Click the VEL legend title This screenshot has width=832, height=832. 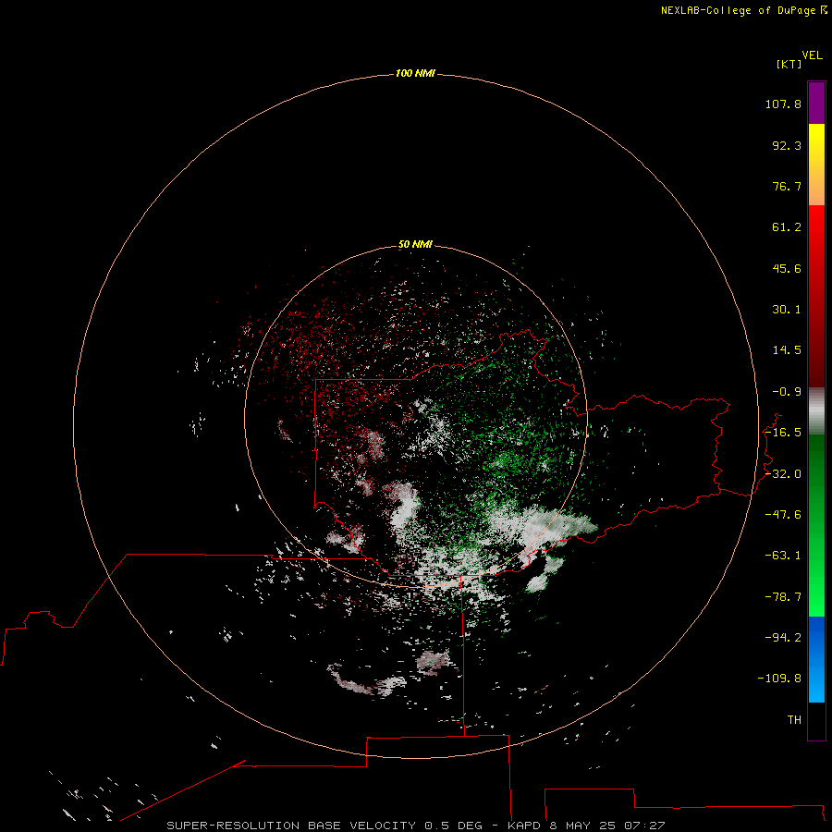pos(812,55)
